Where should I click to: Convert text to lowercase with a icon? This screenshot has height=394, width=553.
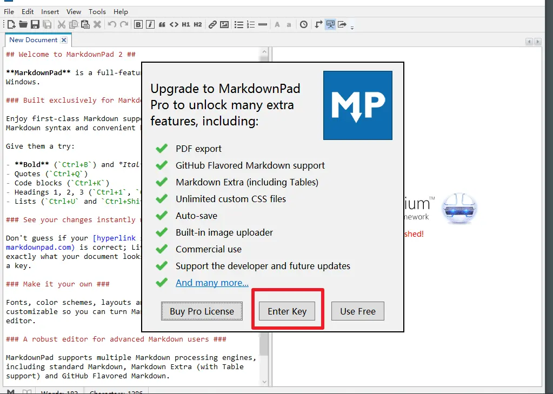(289, 25)
